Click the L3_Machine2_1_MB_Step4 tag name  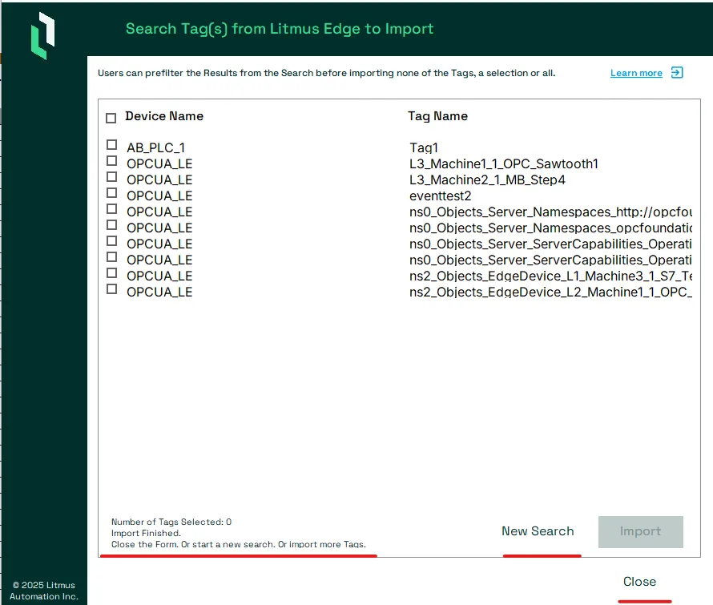(487, 180)
